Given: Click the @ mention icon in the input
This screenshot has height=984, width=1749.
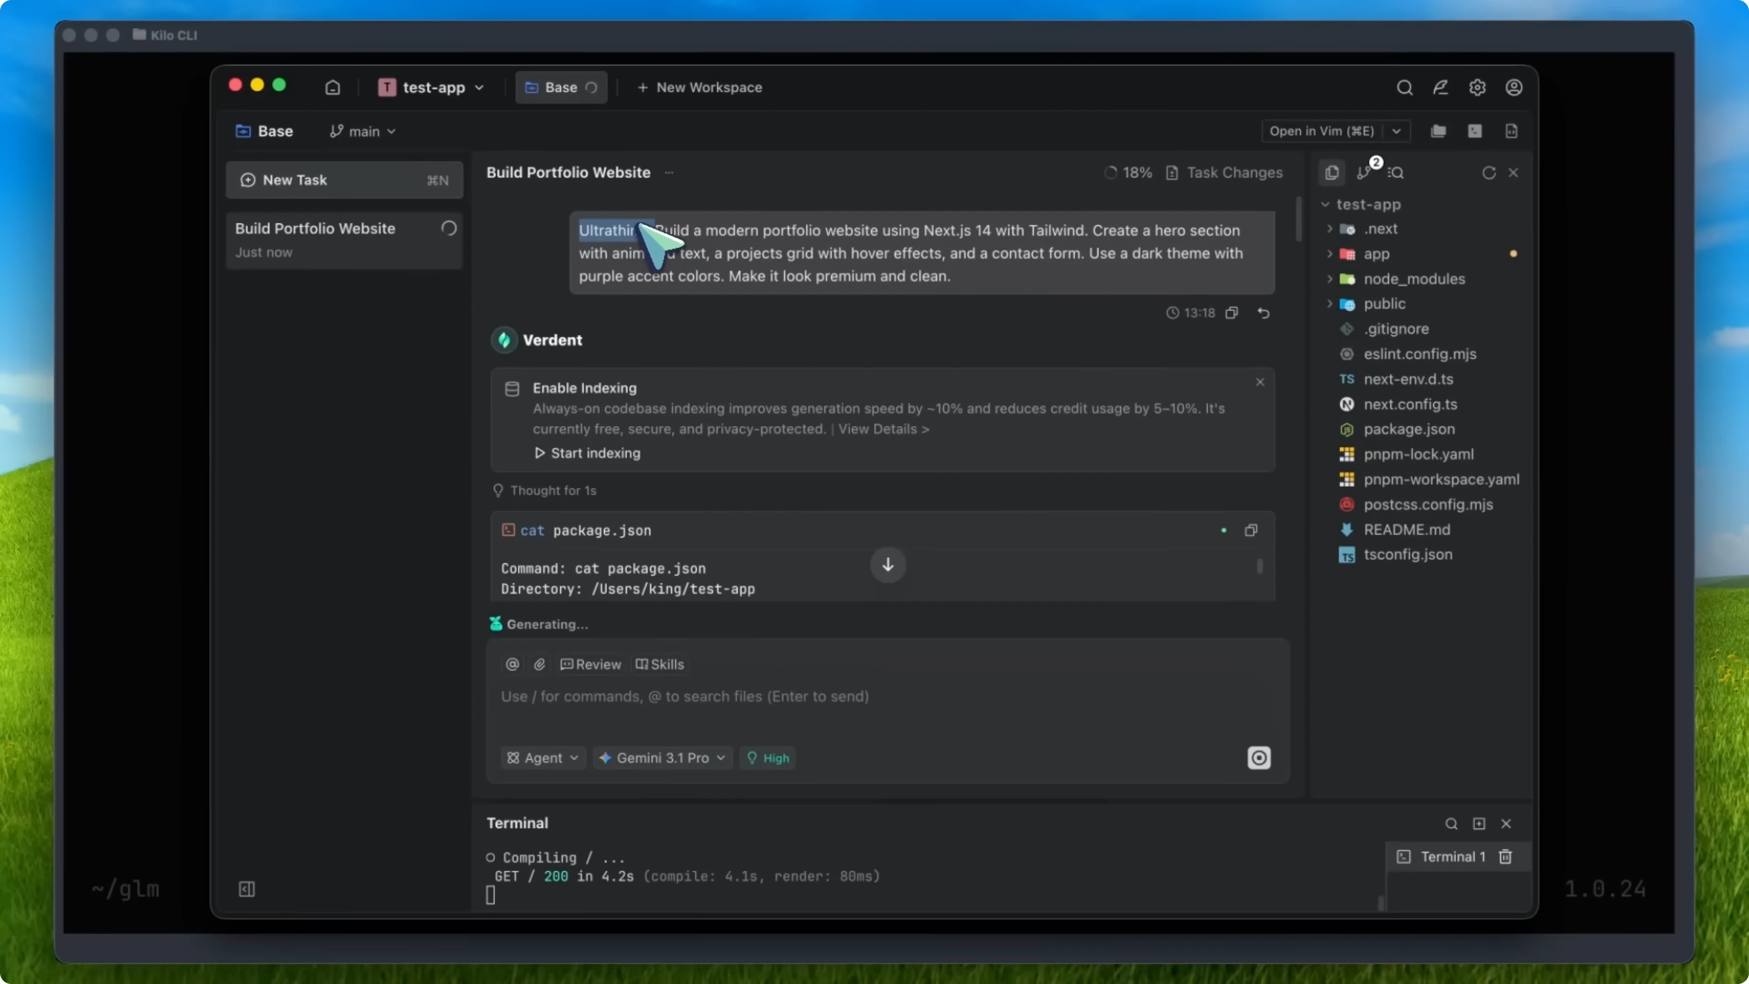Looking at the screenshot, I should (x=512, y=664).
